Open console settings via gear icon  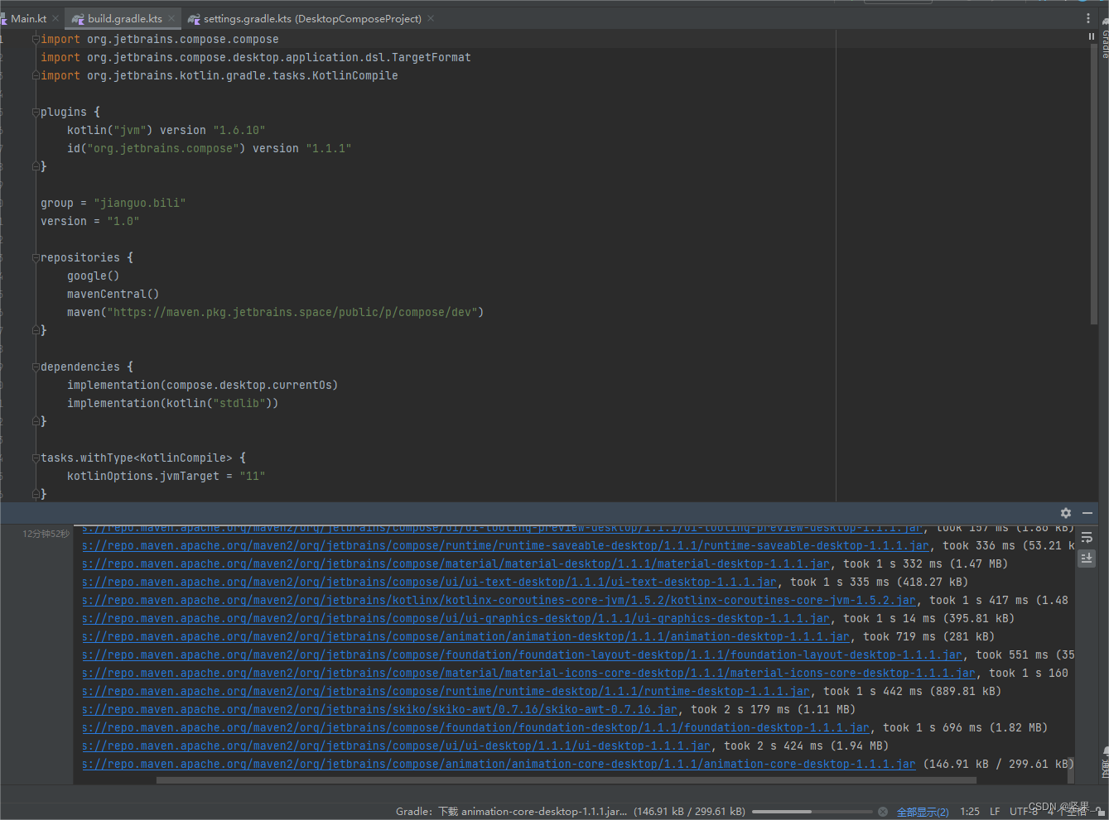coord(1065,513)
